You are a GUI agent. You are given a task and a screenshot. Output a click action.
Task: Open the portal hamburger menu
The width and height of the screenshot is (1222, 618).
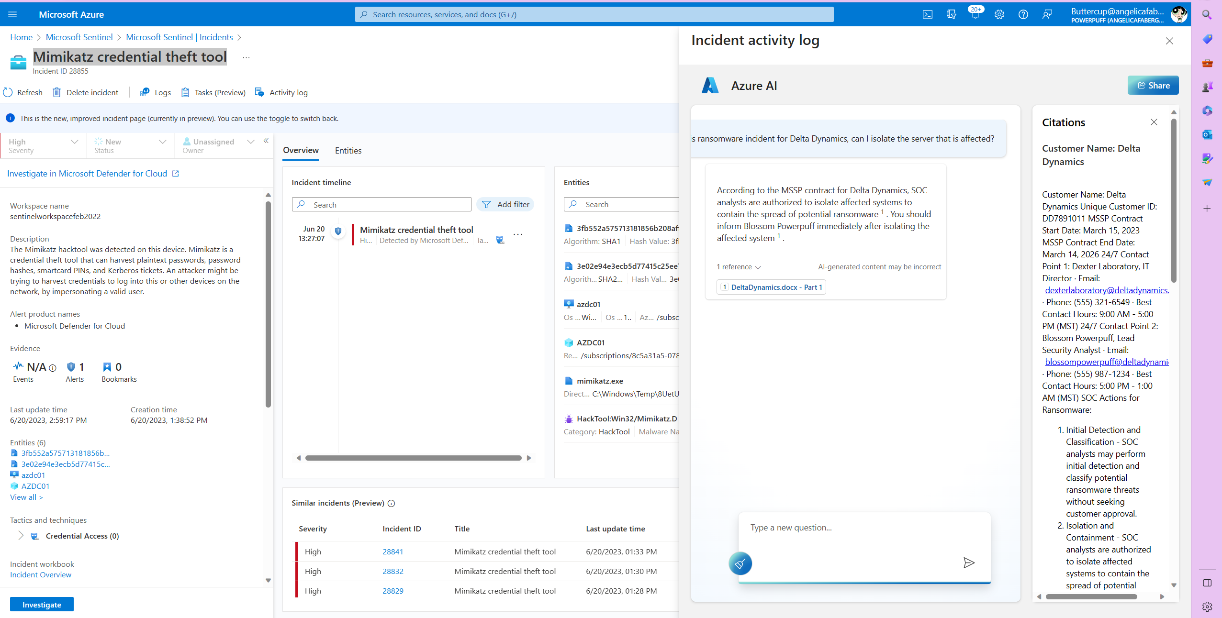click(12, 14)
